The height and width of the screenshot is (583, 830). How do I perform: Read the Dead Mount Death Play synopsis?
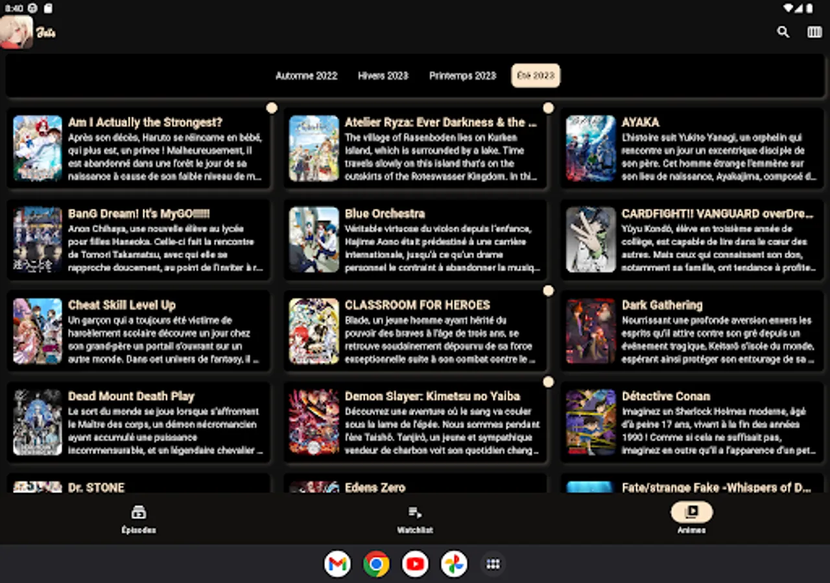pos(165,431)
